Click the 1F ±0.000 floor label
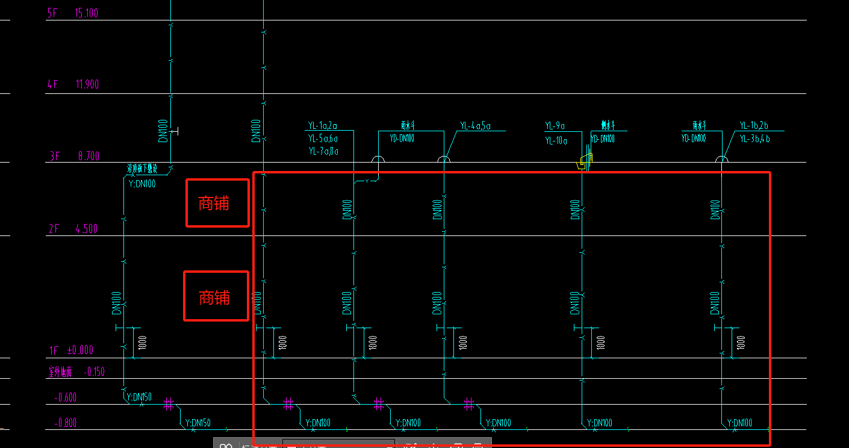Viewport: 849px width, 448px height. coord(71,350)
